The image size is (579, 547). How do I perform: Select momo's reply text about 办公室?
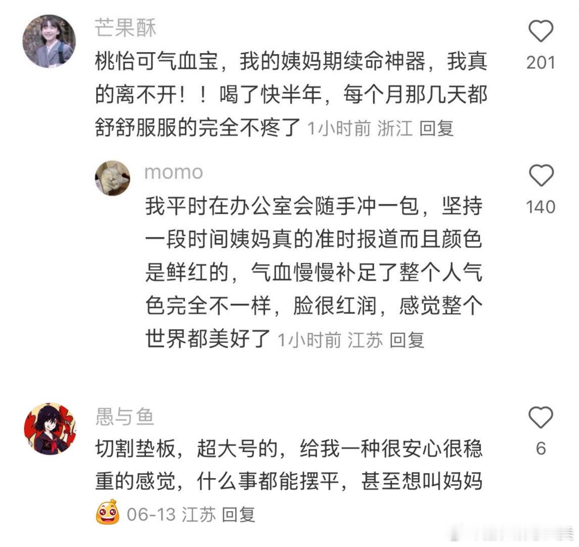click(x=314, y=272)
